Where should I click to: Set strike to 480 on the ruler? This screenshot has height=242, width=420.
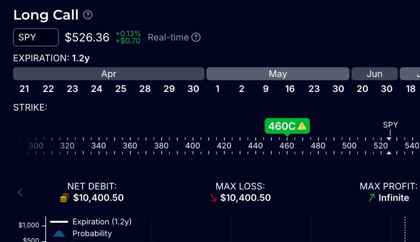318,146
